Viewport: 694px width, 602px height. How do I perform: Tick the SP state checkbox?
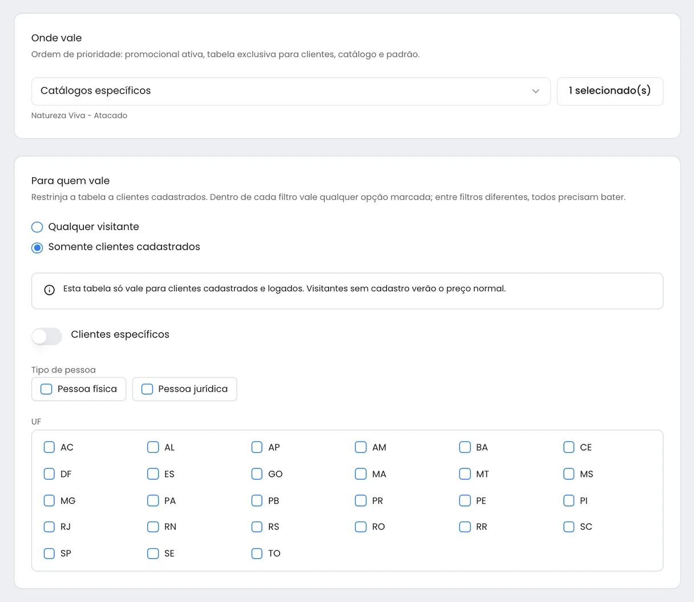point(49,553)
